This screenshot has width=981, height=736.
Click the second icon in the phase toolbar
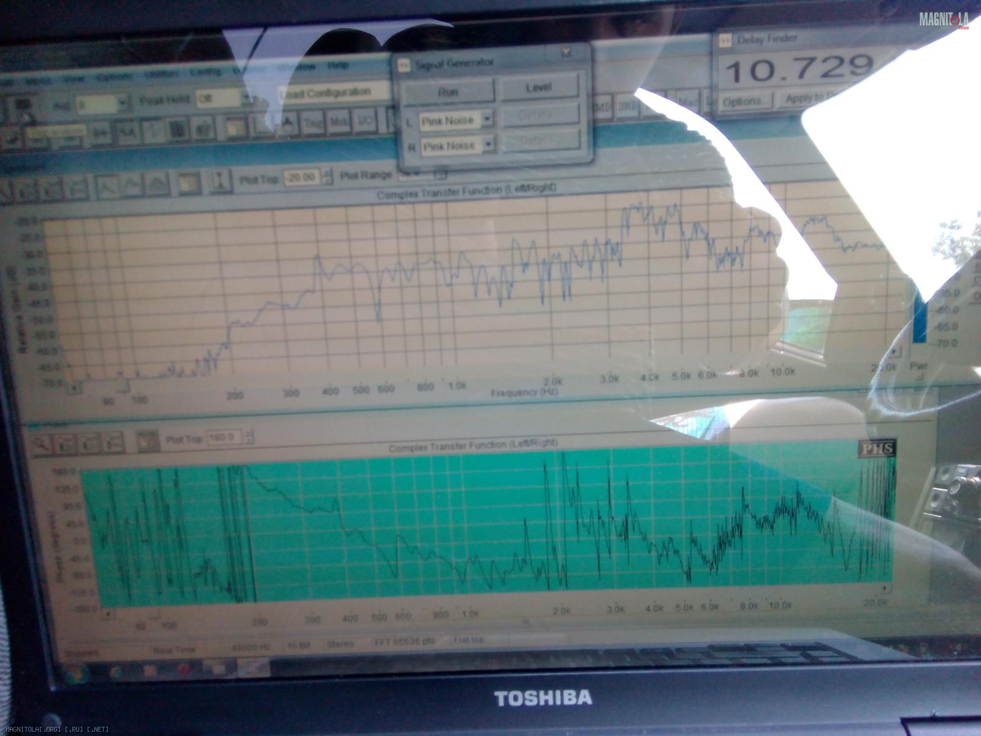65,443
